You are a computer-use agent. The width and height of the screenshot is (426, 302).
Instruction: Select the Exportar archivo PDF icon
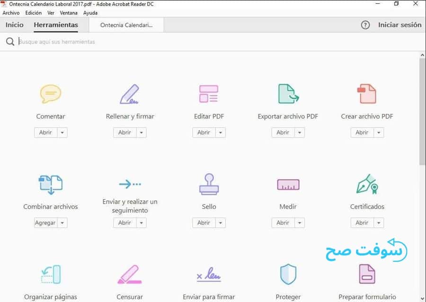coord(288,94)
